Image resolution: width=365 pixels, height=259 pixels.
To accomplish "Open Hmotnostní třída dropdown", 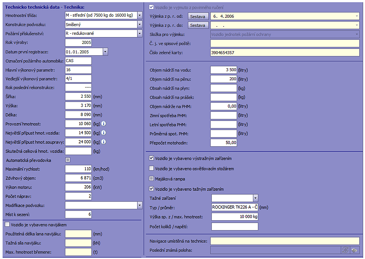I will point(139,16).
